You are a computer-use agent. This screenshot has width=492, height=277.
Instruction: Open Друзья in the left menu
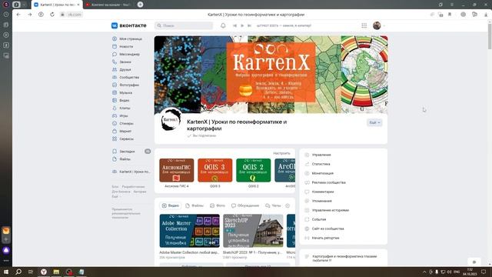pos(121,70)
